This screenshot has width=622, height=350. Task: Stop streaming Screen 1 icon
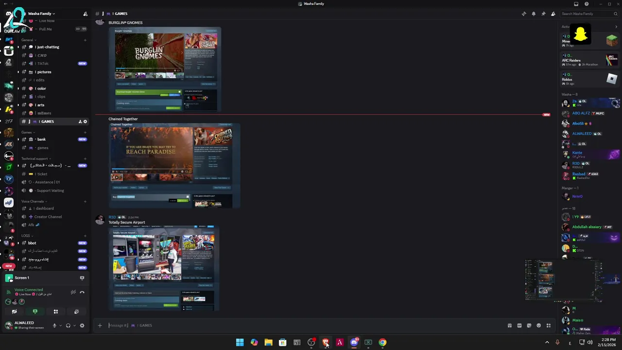tap(82, 278)
